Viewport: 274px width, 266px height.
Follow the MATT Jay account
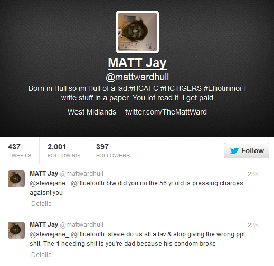click(x=247, y=150)
